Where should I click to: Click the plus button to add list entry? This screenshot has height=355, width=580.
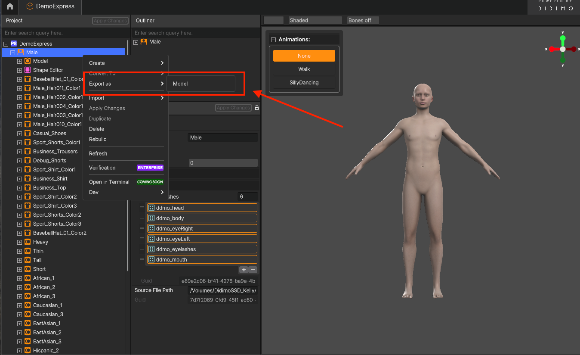pos(244,270)
